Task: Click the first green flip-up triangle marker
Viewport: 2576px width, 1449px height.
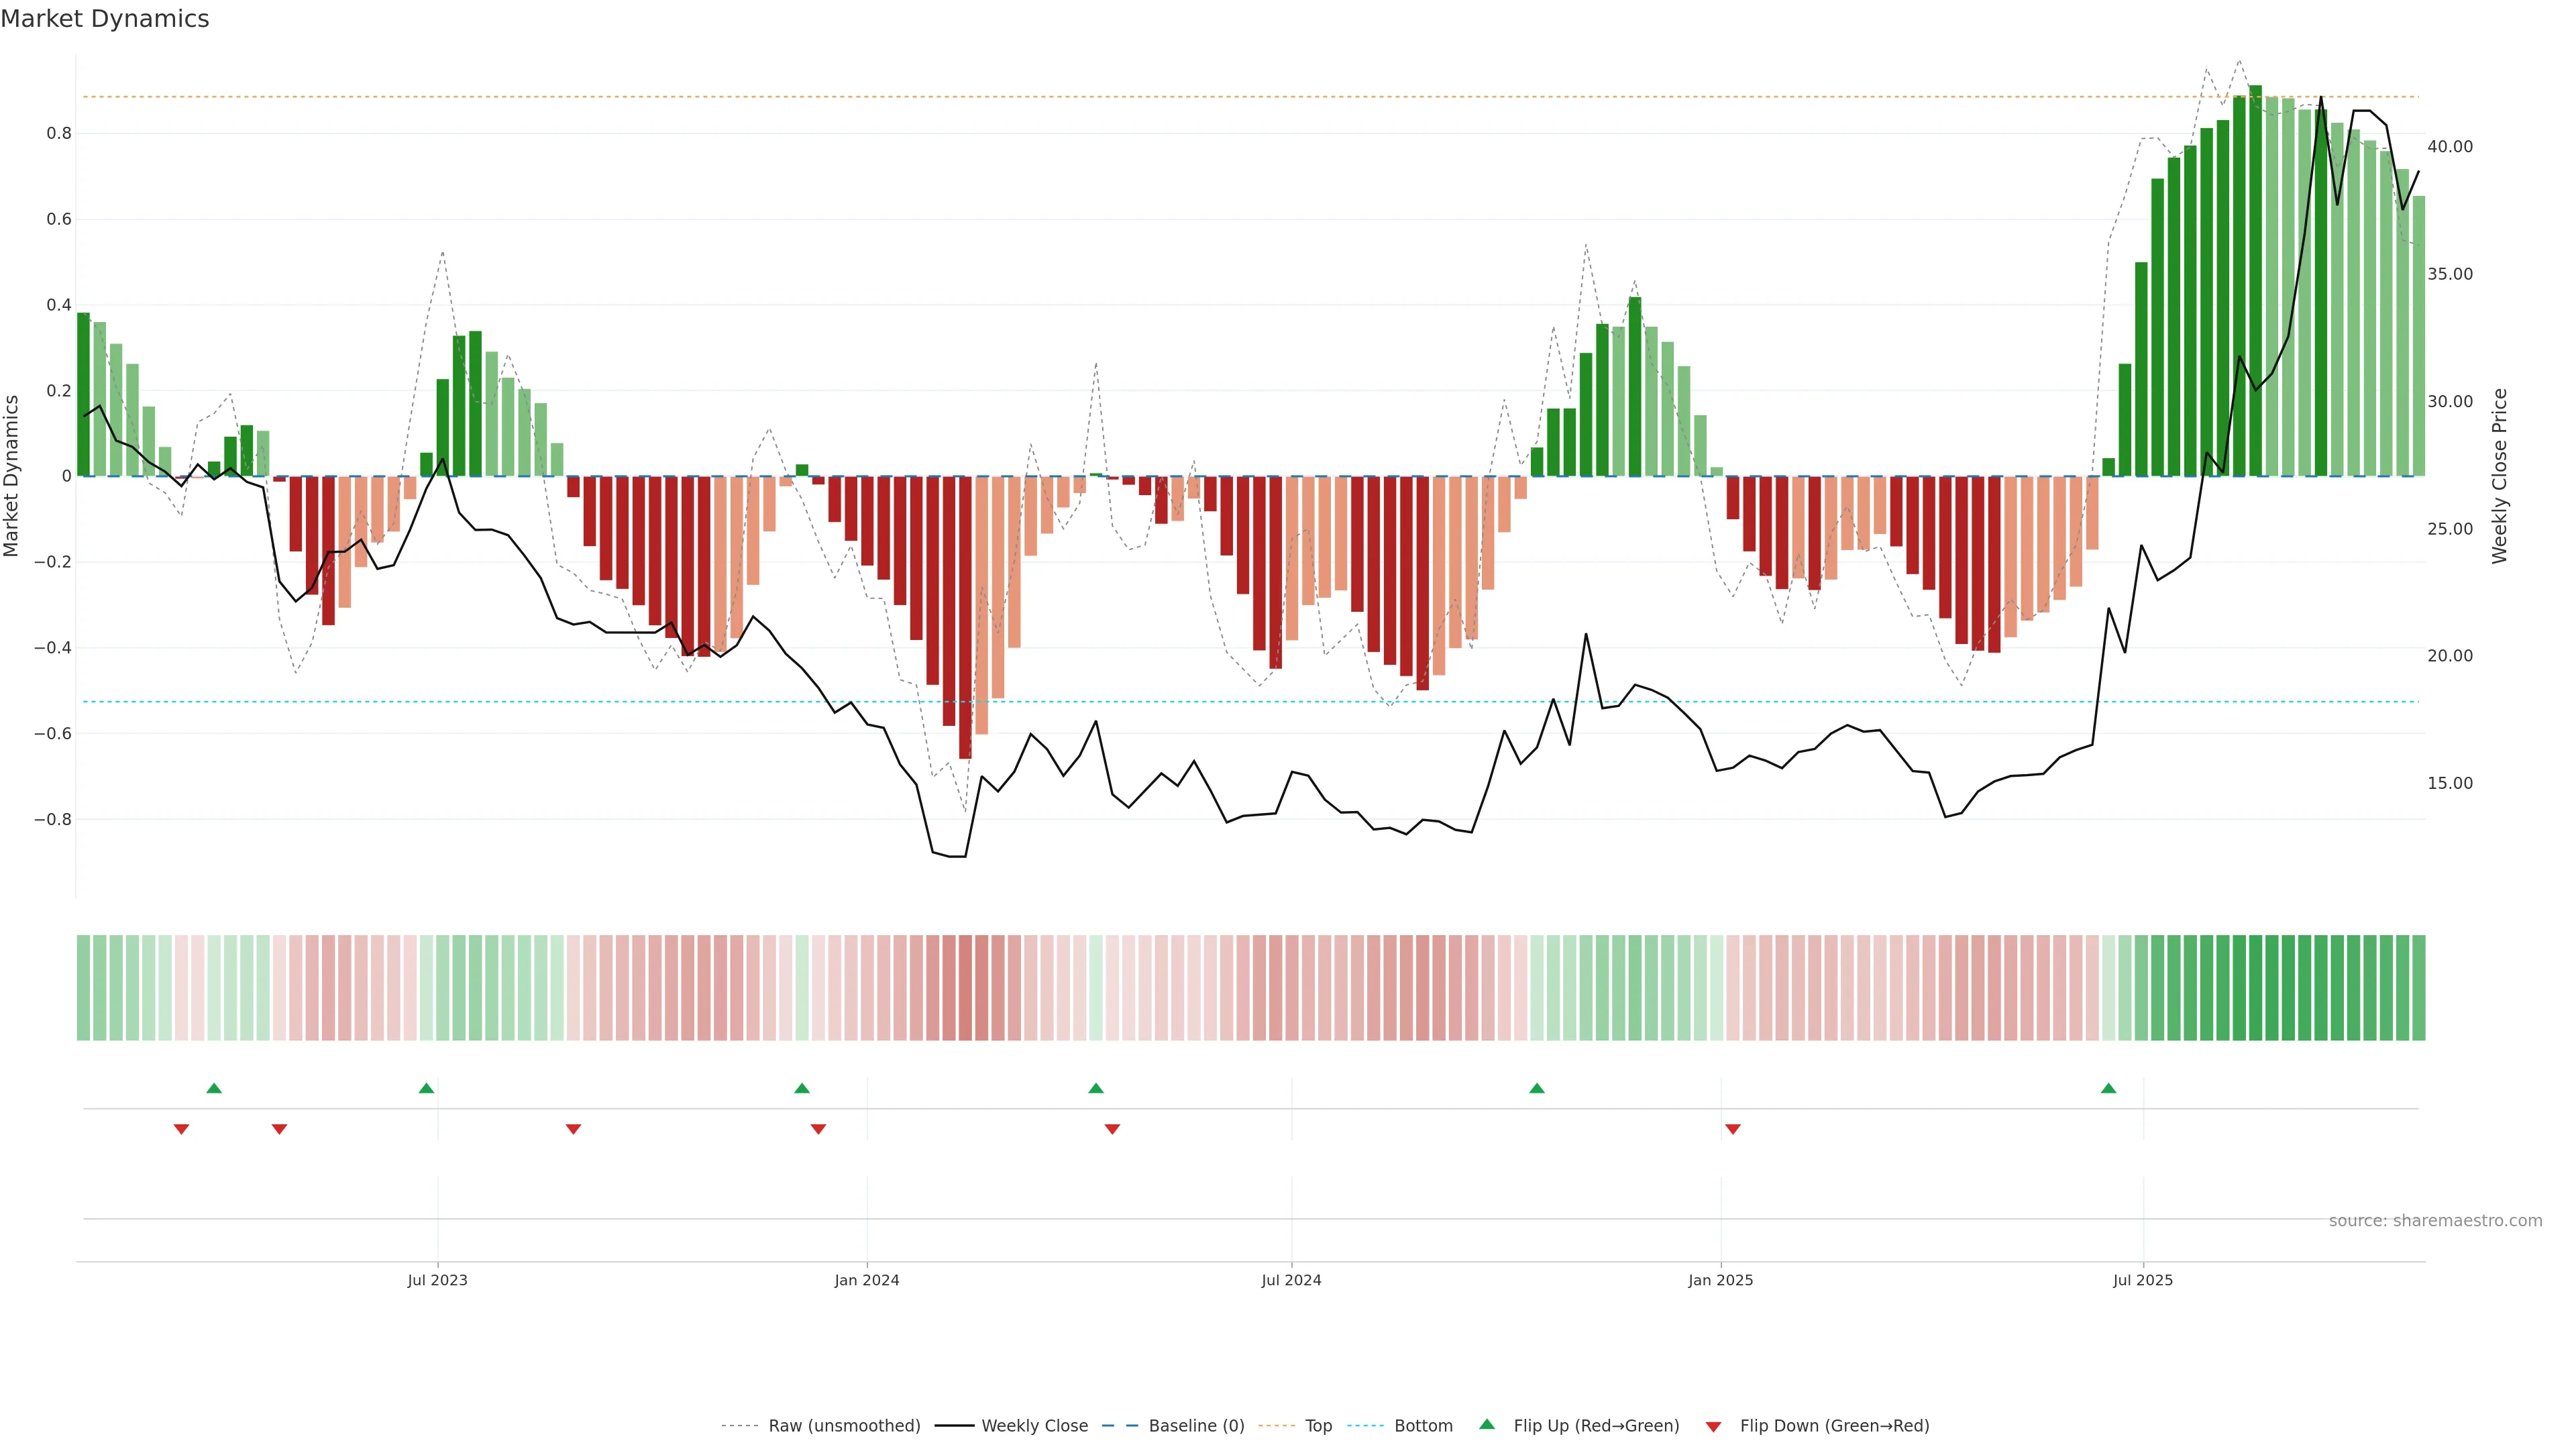Action: pyautogui.click(x=214, y=1088)
